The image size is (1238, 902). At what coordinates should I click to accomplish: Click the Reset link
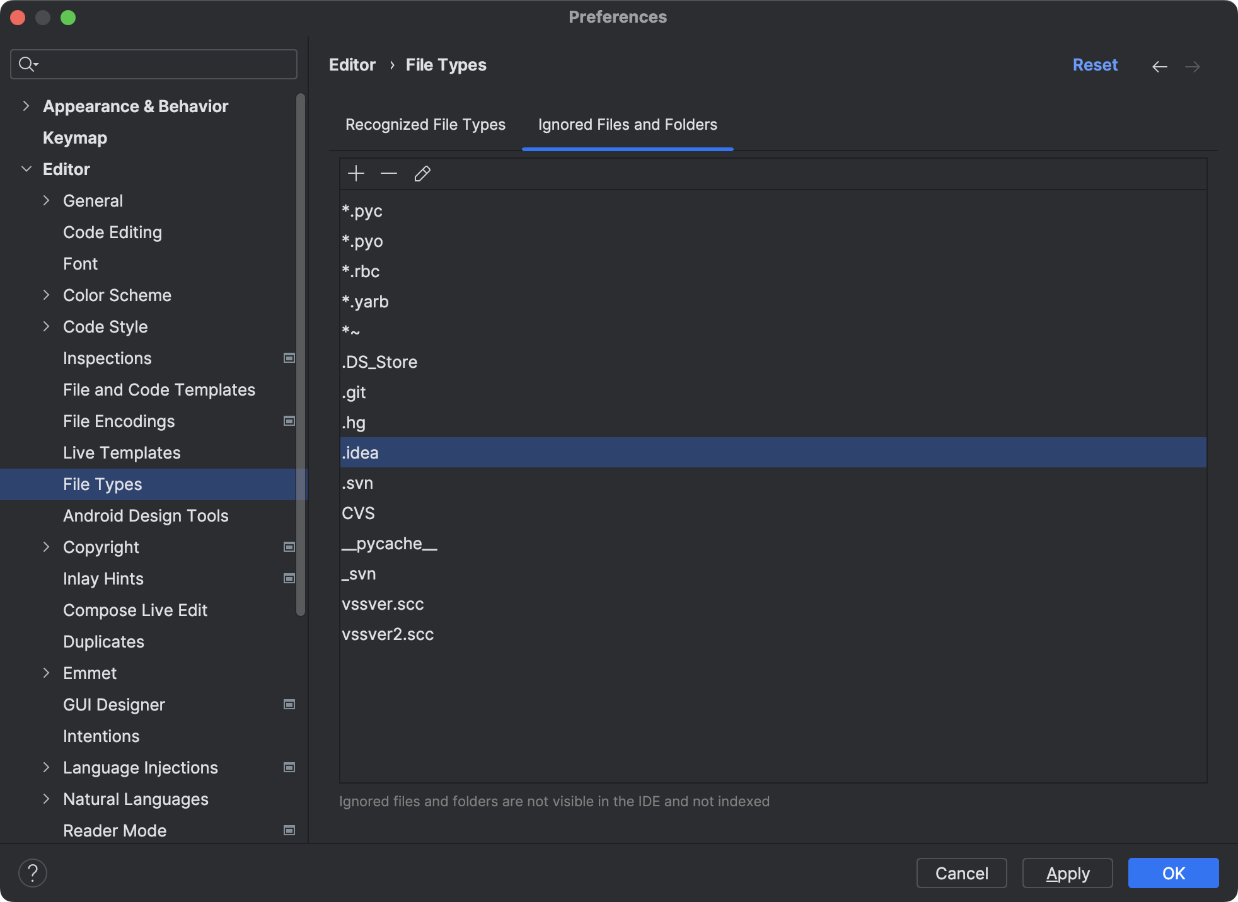point(1095,65)
